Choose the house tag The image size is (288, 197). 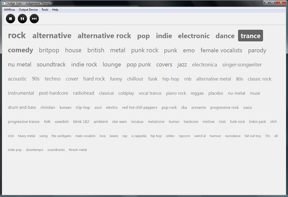point(73,50)
